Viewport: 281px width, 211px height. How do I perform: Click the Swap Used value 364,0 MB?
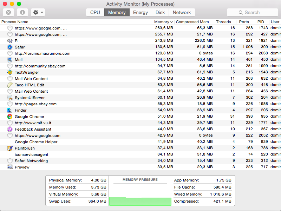(97, 201)
